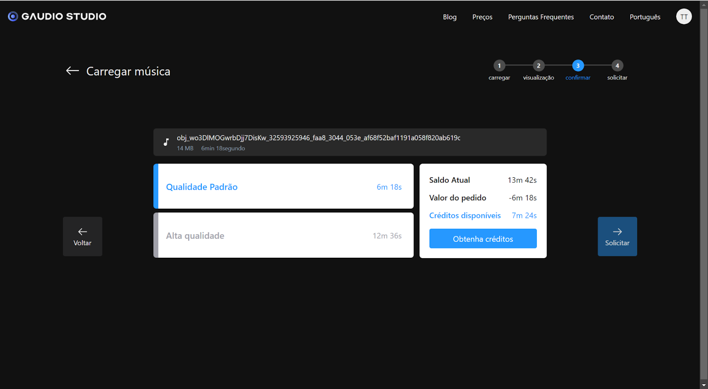Viewport: 708px width, 389px height.
Task: Click the Solicitar button
Action: coord(617,236)
